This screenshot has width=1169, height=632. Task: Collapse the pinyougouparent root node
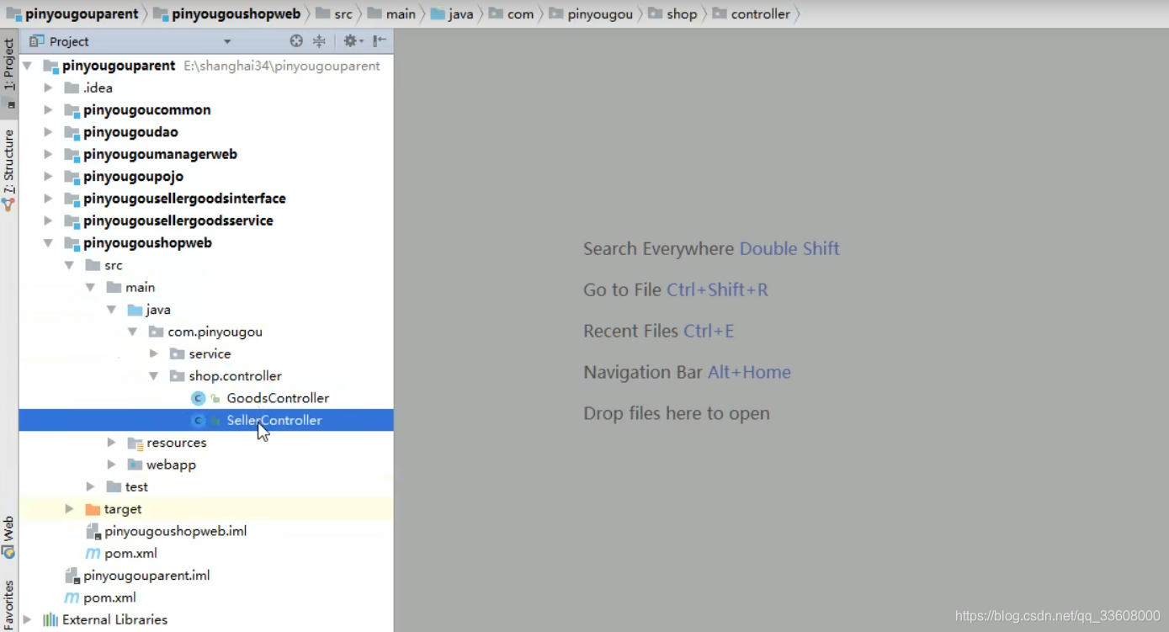27,66
